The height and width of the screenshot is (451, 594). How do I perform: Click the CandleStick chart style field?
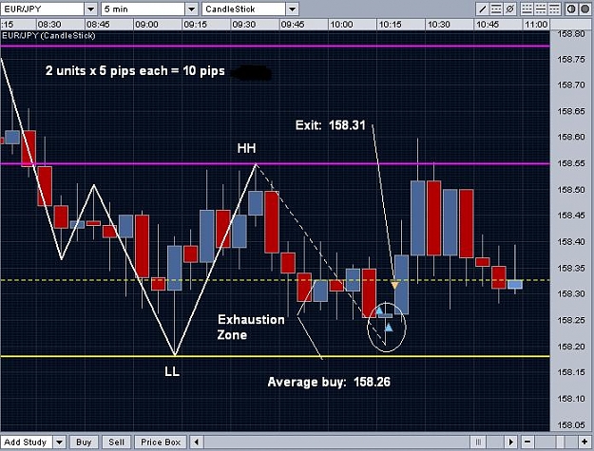pos(244,9)
